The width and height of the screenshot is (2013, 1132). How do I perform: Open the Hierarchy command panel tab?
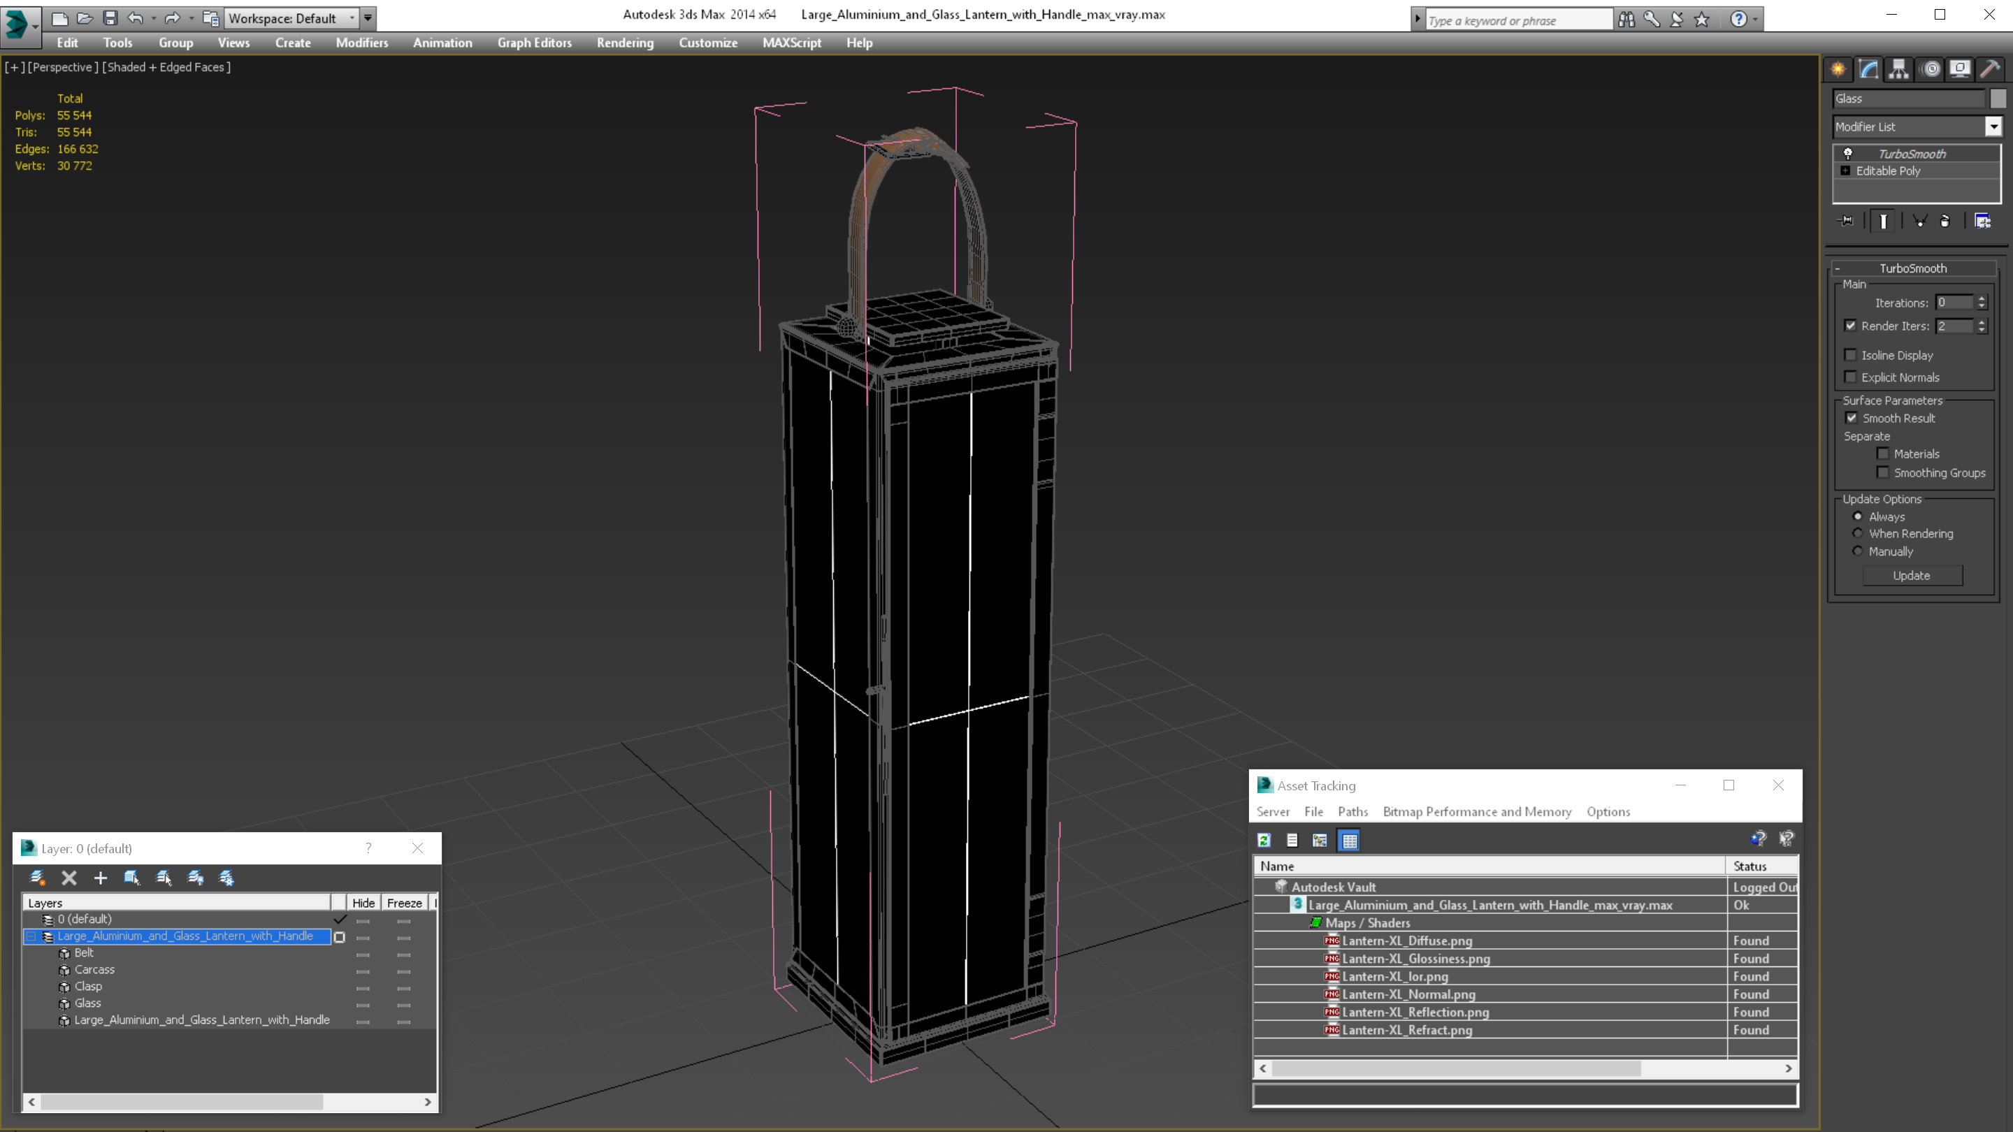tap(1899, 70)
